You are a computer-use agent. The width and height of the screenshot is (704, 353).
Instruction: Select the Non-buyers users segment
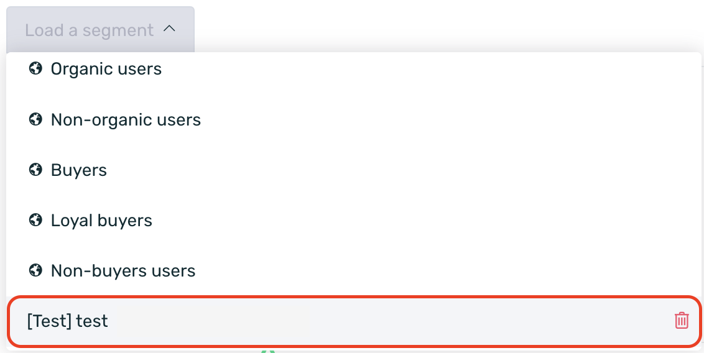(123, 270)
